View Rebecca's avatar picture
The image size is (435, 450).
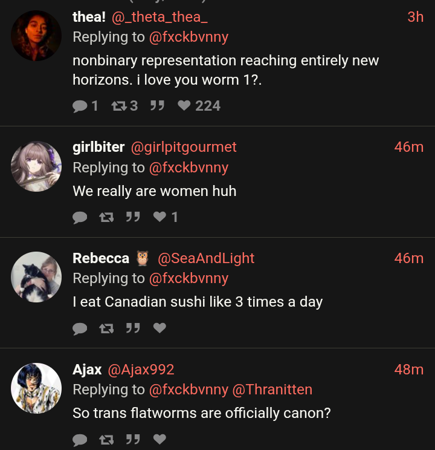(36, 277)
